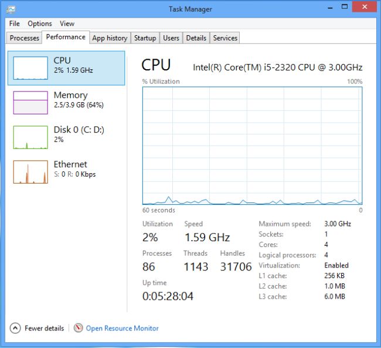Select the Disk 0 mini graph thumbnail
This screenshot has height=348, width=381.
tap(30, 137)
